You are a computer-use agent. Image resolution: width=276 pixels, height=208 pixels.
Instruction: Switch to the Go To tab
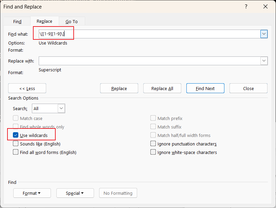click(x=72, y=21)
